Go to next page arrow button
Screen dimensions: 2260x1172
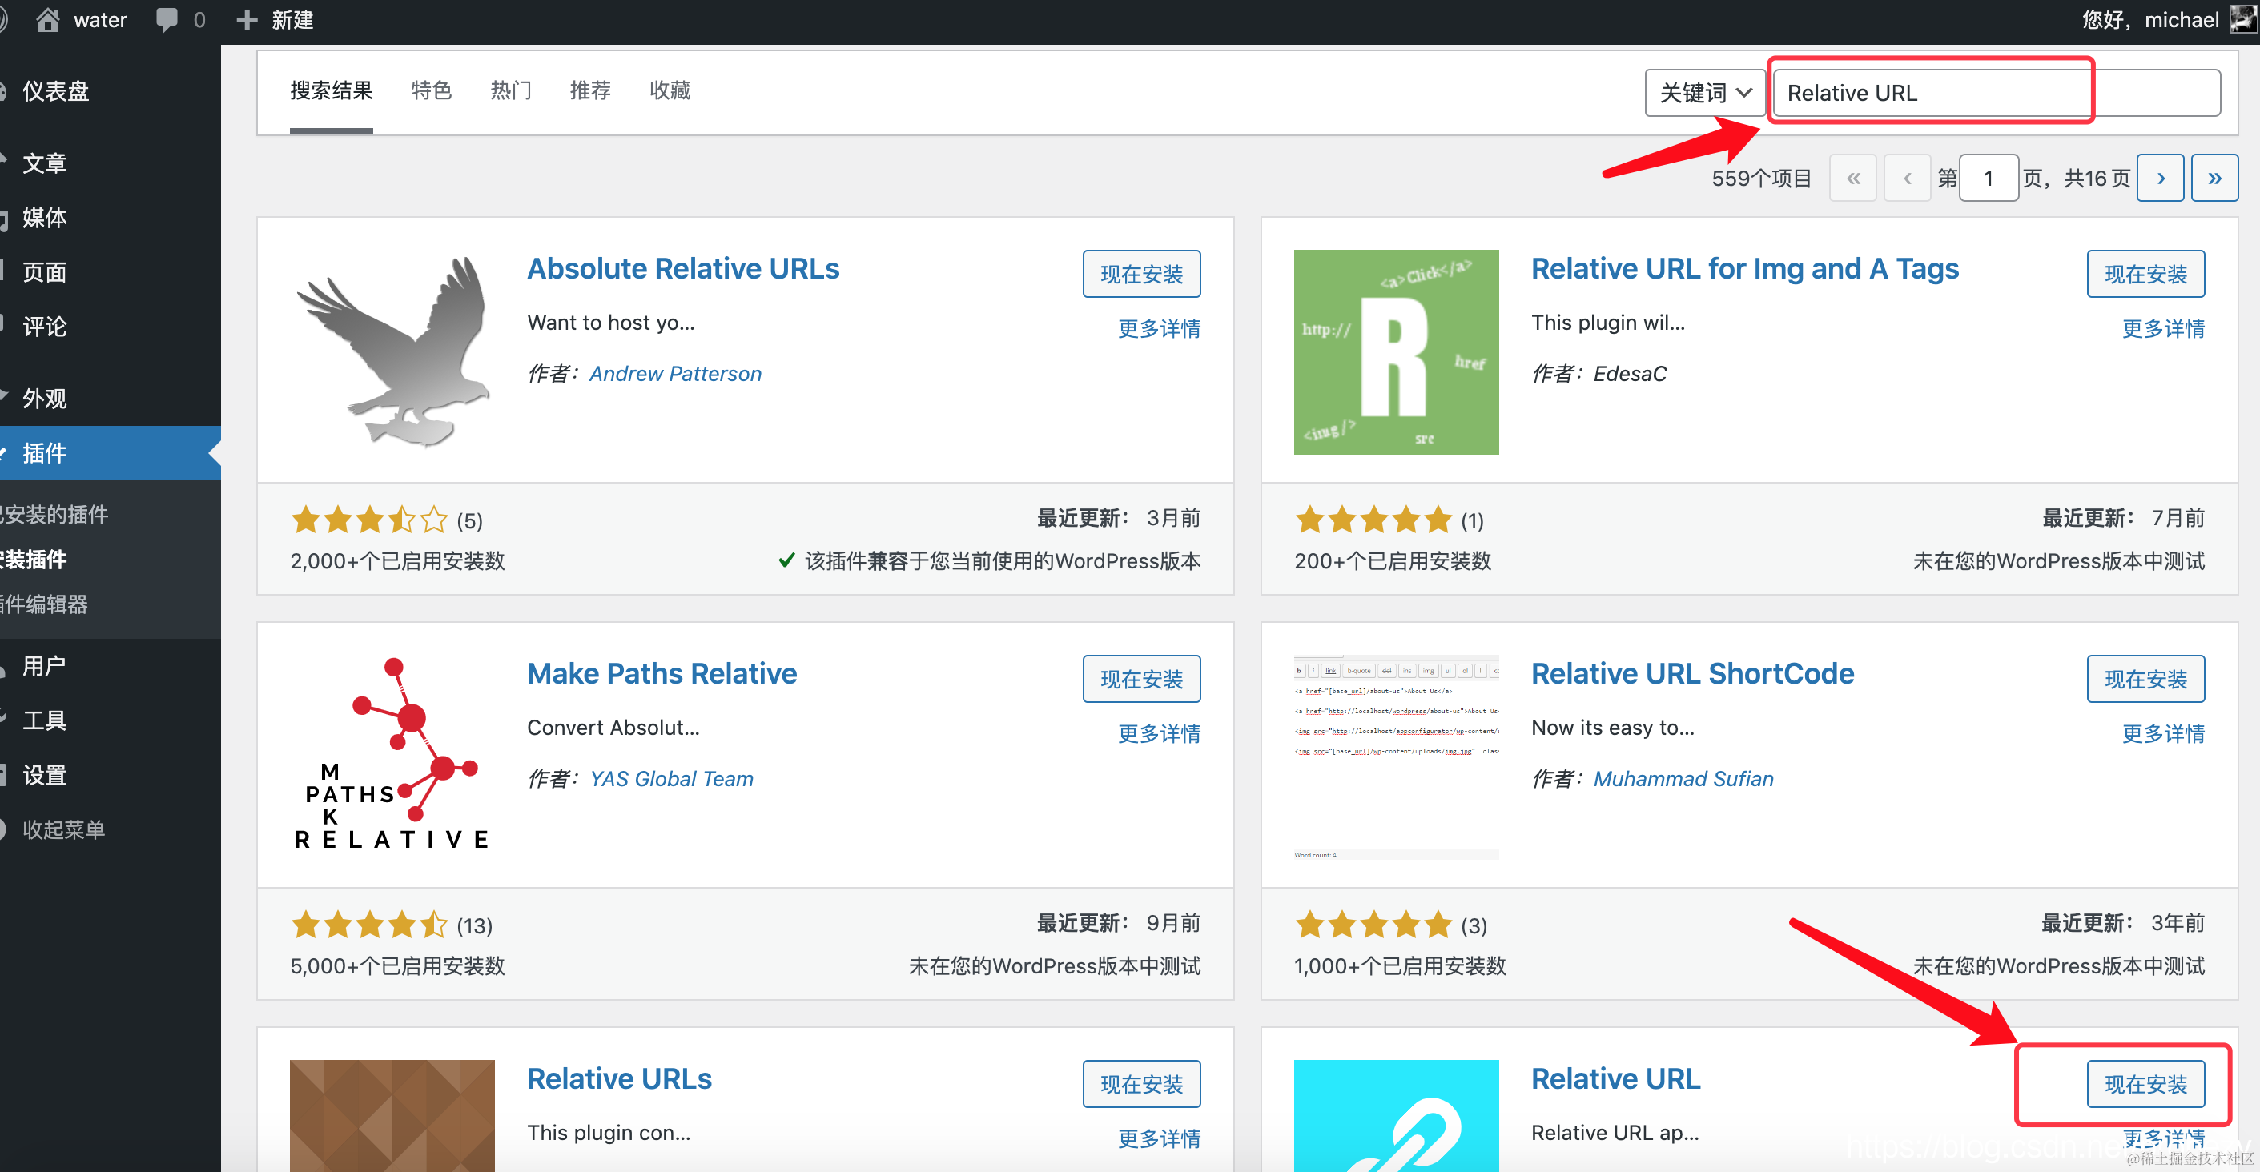(2160, 178)
